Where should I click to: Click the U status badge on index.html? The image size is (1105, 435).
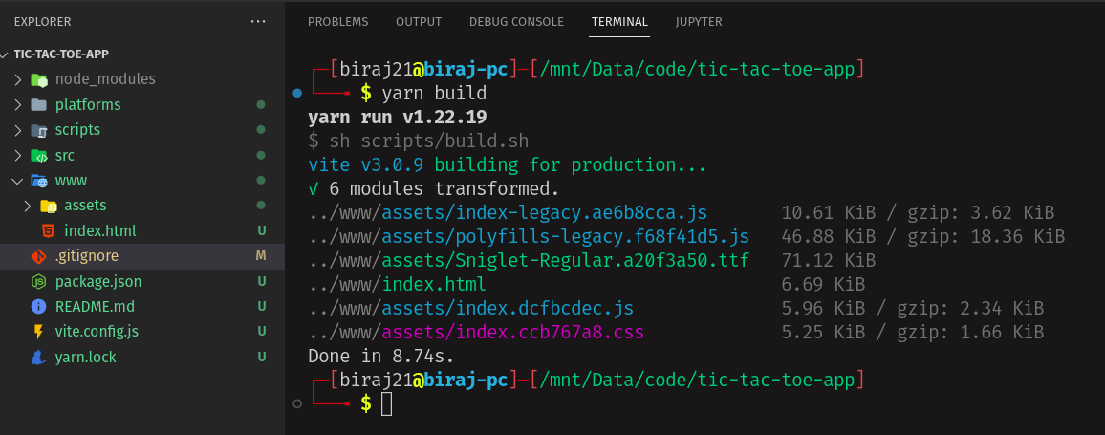point(262,230)
